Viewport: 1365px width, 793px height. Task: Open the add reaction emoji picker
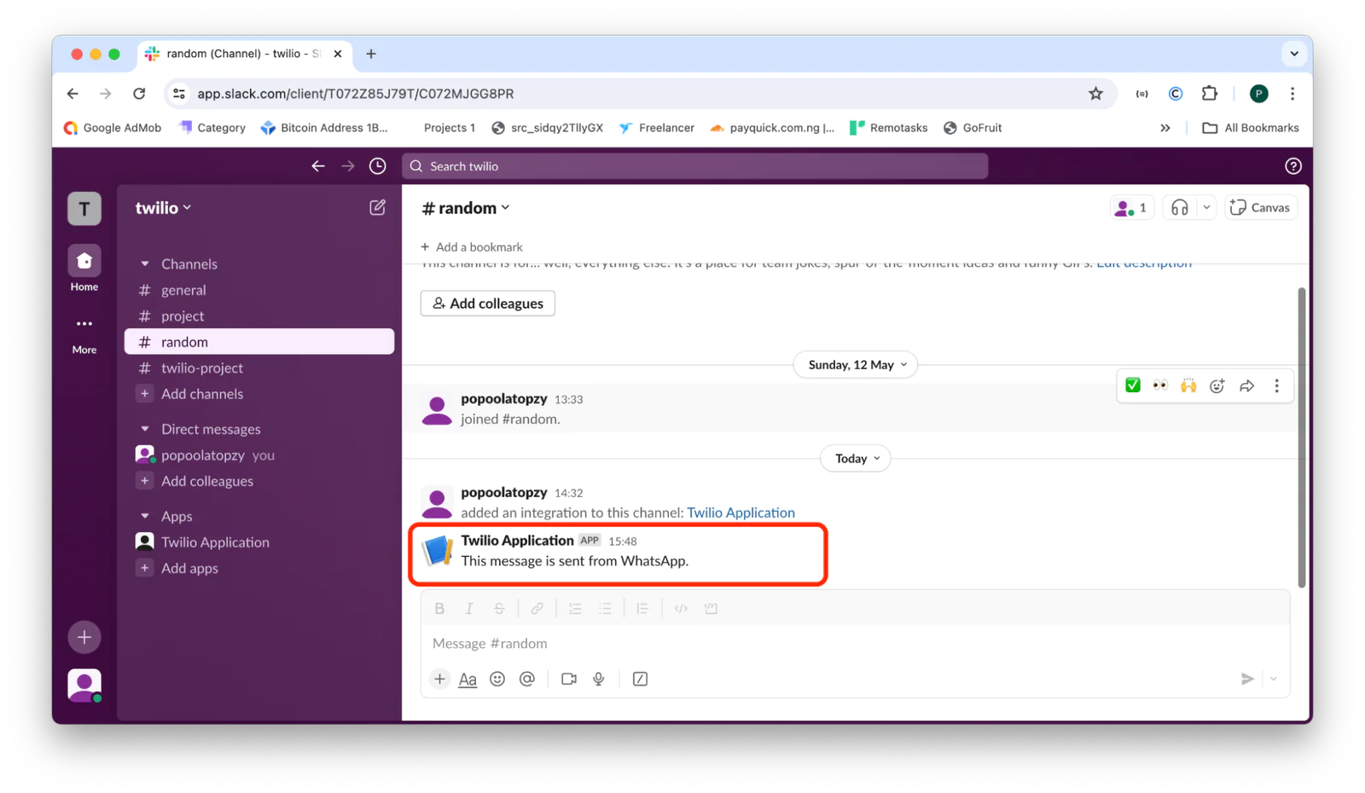point(1217,385)
